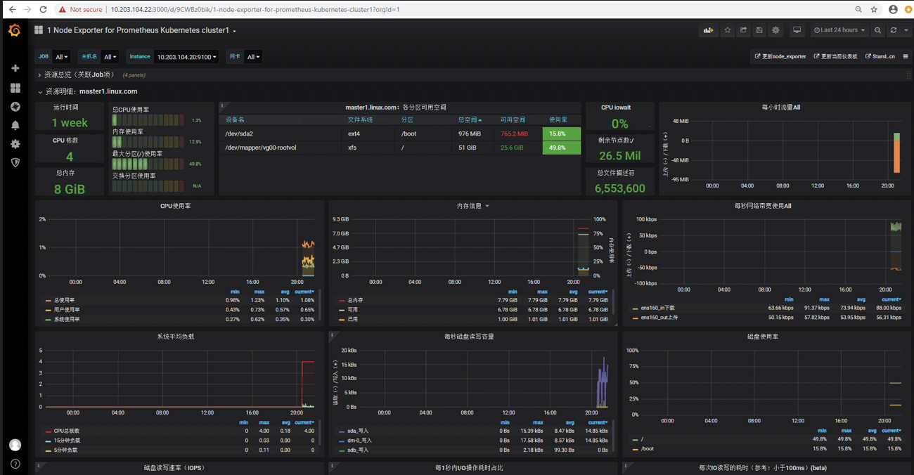Open the StarsL.cn link

[880, 56]
